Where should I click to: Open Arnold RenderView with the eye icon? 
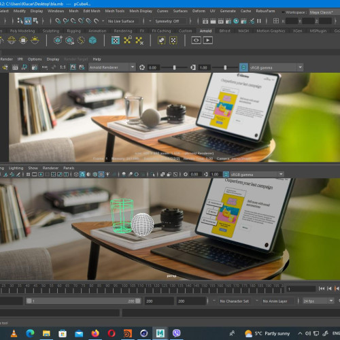pyautogui.click(x=197, y=40)
